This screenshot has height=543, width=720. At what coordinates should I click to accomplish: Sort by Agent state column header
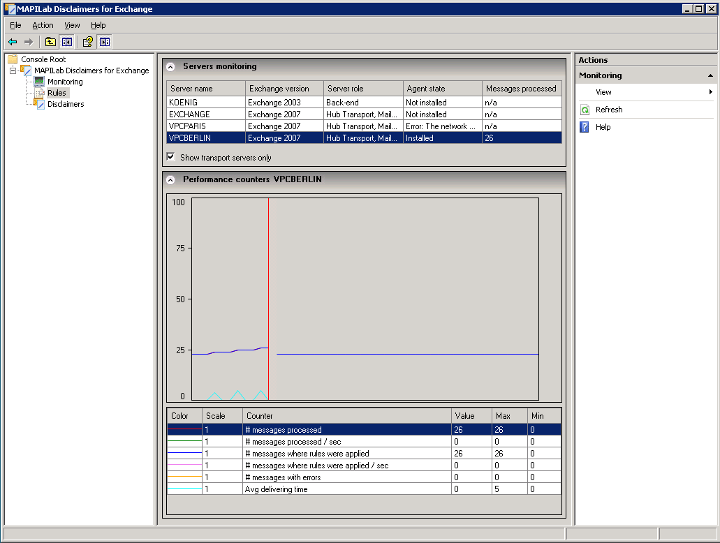[443, 89]
